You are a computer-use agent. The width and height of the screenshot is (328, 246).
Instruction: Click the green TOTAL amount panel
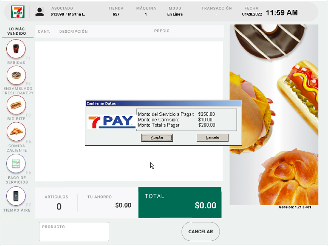coord(180,202)
